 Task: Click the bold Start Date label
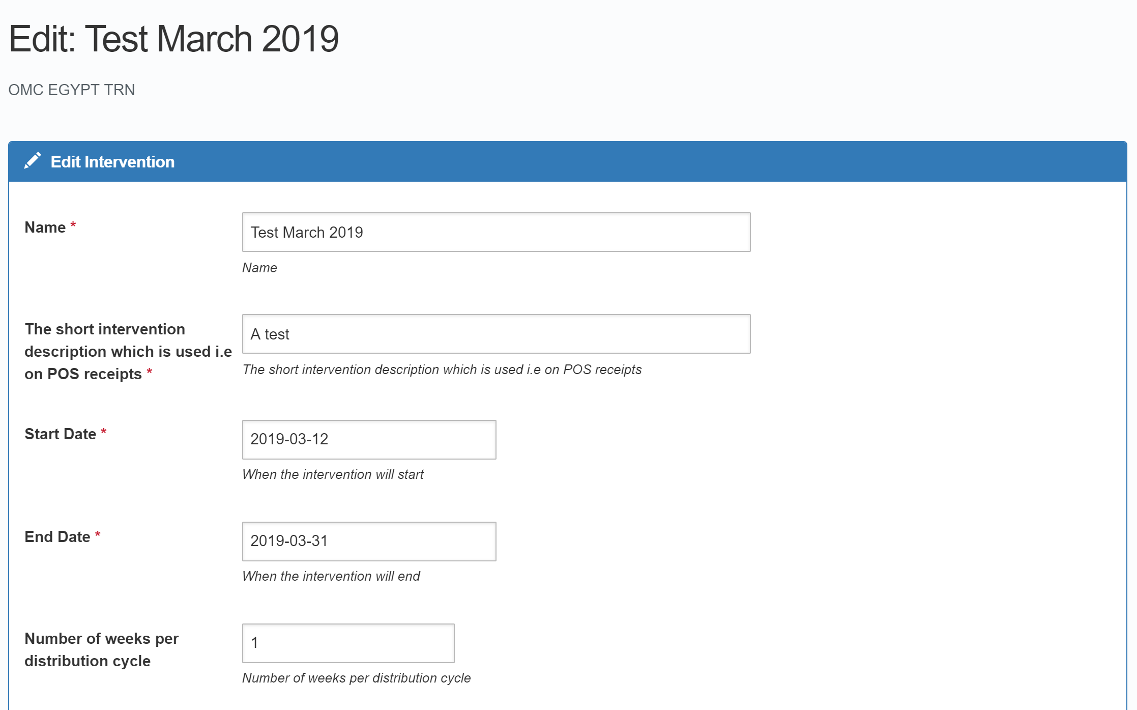pos(60,434)
